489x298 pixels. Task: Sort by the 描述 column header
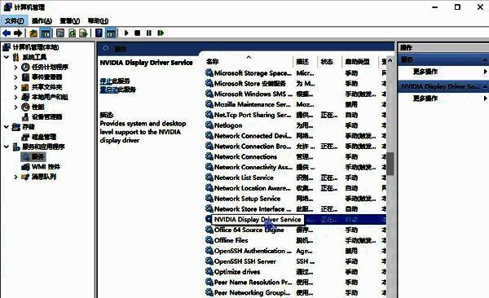(x=302, y=61)
